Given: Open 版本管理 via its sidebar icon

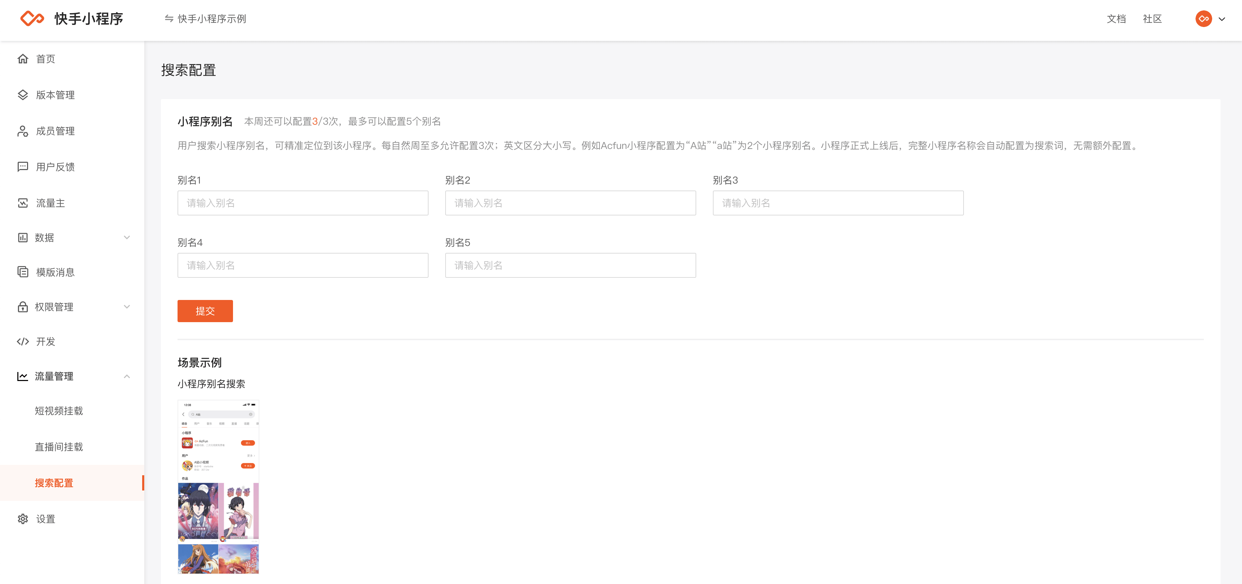Looking at the screenshot, I should point(23,95).
